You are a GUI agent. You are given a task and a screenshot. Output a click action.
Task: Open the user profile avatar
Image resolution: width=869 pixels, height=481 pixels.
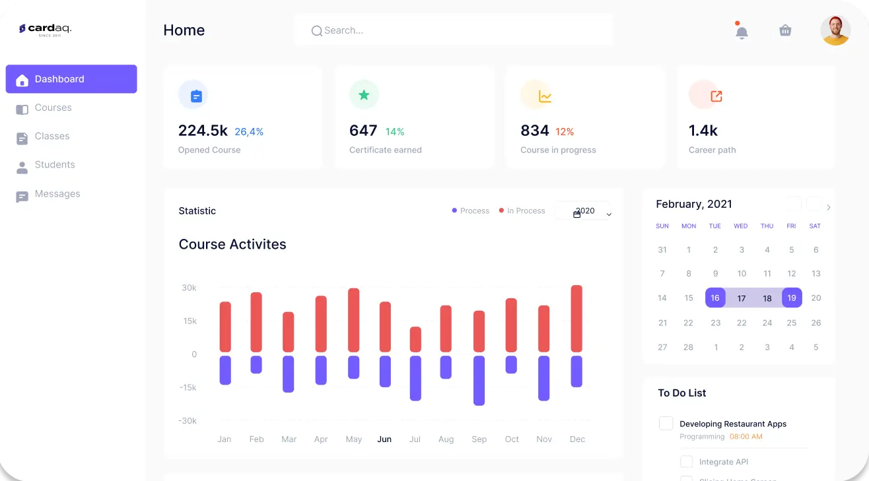835,30
